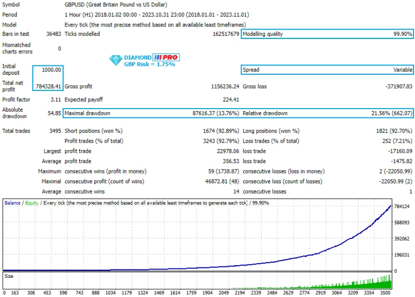415x297 pixels.
Task: Click the Balance legend label in chart
Action: 13,203
